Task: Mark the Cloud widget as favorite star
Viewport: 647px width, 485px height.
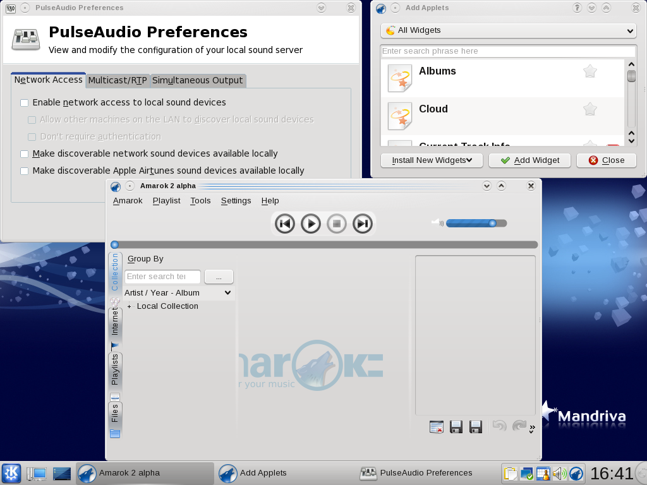Action: [x=590, y=109]
